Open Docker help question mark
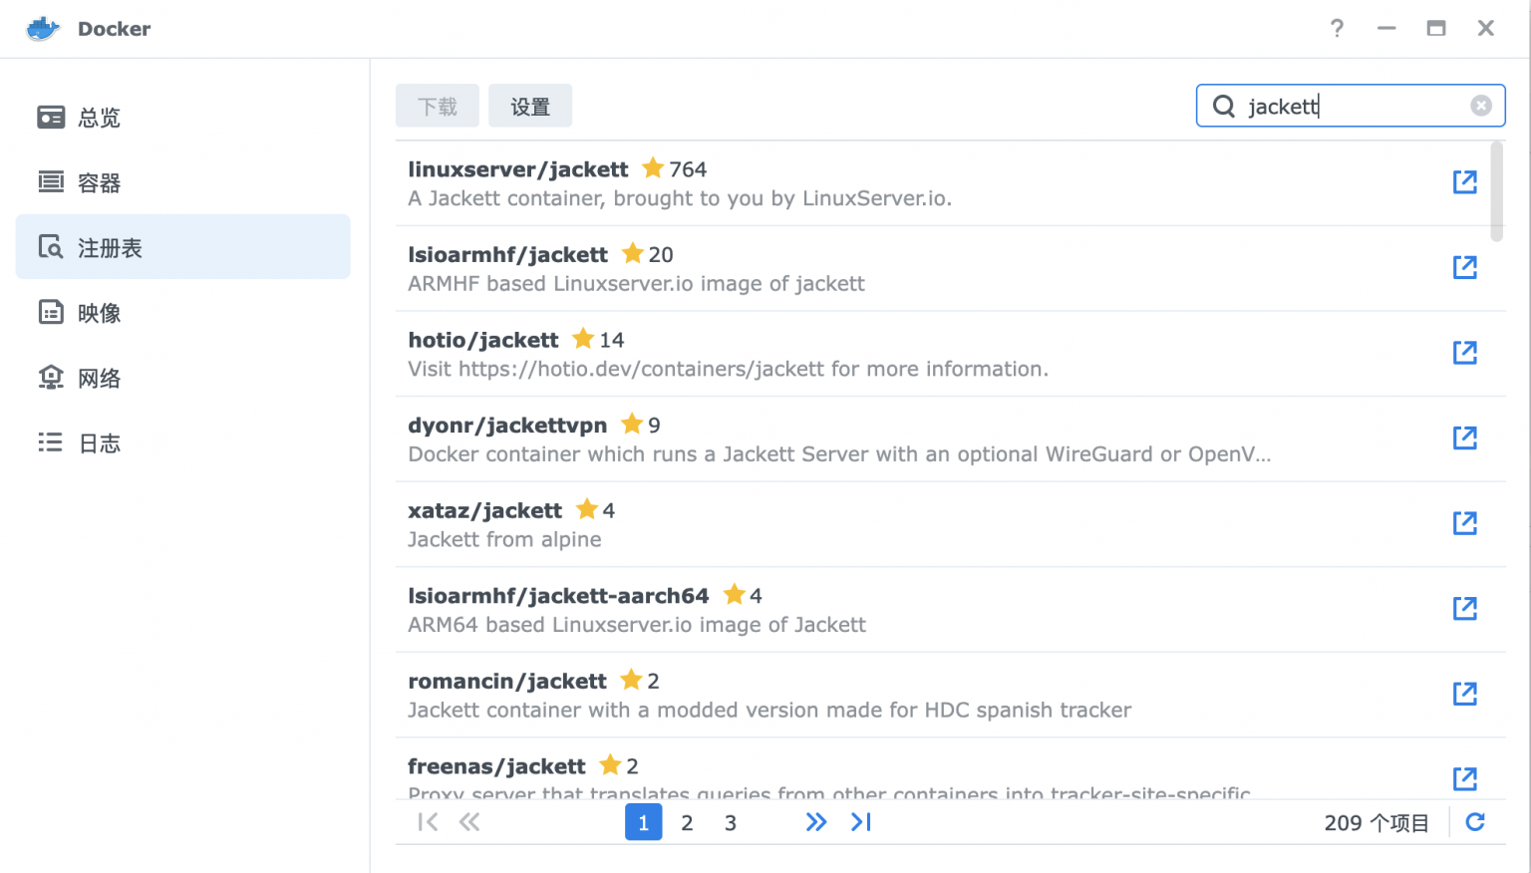Image resolution: width=1531 pixels, height=873 pixels. tap(1337, 29)
